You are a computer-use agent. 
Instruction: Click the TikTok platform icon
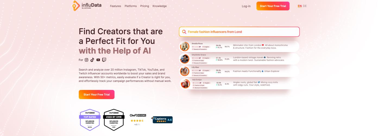tap(92, 60)
